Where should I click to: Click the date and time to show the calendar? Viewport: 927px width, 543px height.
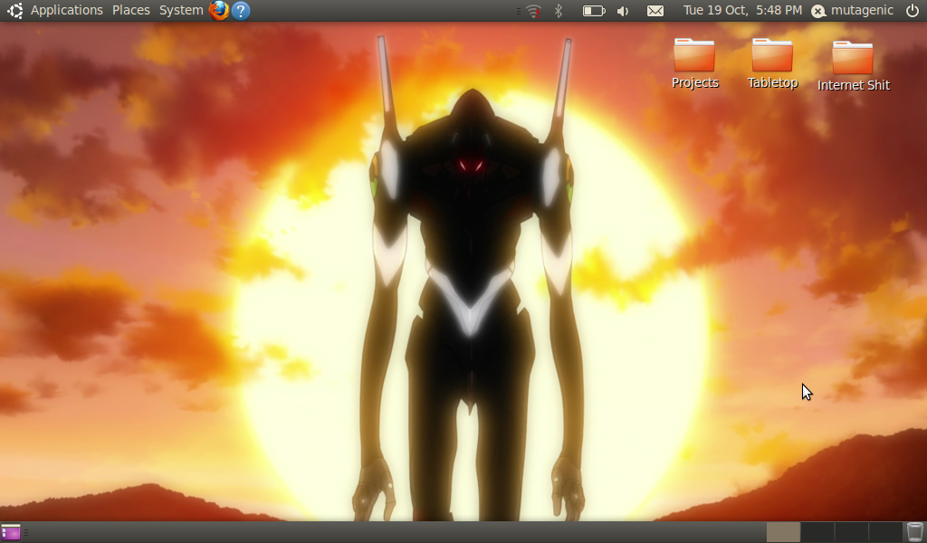[742, 11]
